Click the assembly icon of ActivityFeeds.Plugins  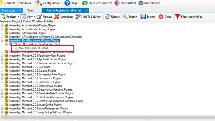[6, 33]
